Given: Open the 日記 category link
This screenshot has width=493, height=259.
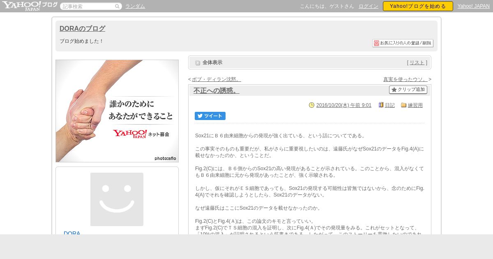Looking at the screenshot, I should (x=390, y=105).
